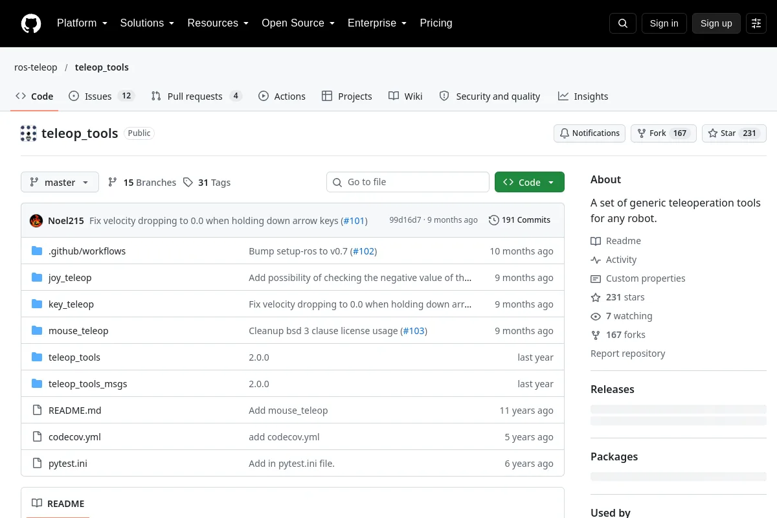The height and width of the screenshot is (518, 777).
Task: Switch to the Pull requests tab
Action: (196, 96)
